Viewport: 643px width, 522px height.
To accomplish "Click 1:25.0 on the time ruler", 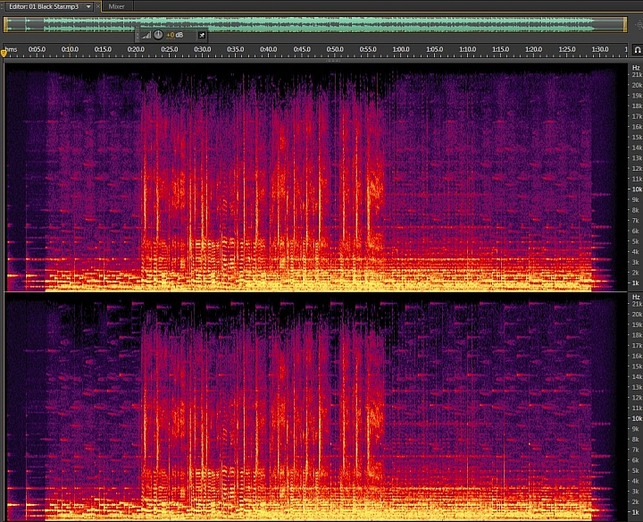I will pyautogui.click(x=567, y=49).
